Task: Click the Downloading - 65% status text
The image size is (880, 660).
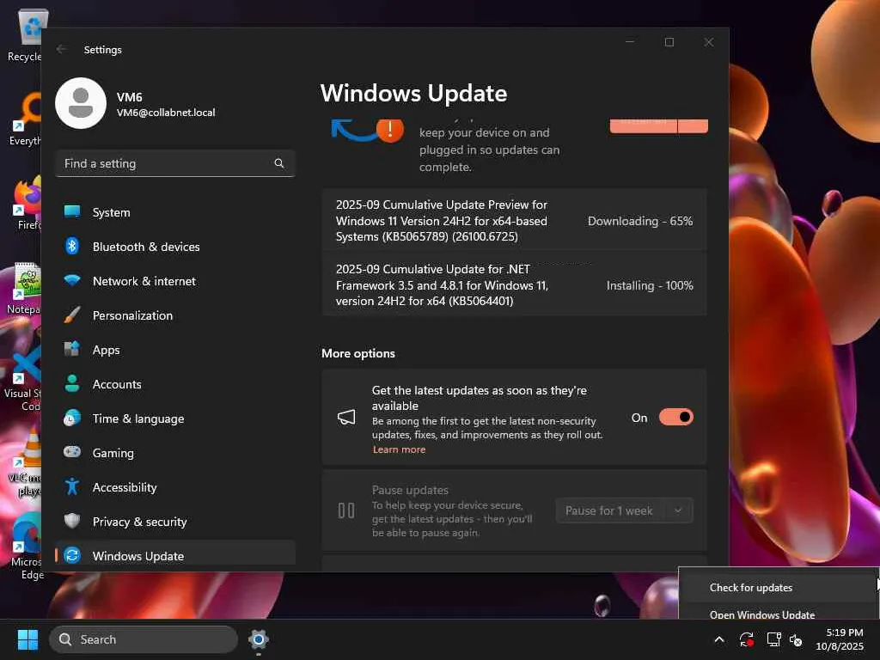Action: 639,221
